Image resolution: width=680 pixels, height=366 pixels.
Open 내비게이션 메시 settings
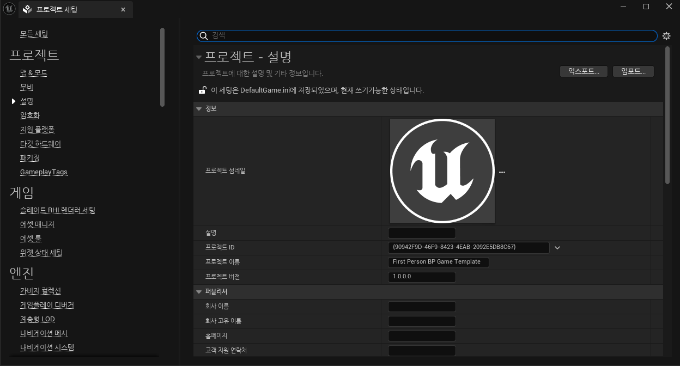pyautogui.click(x=44, y=333)
